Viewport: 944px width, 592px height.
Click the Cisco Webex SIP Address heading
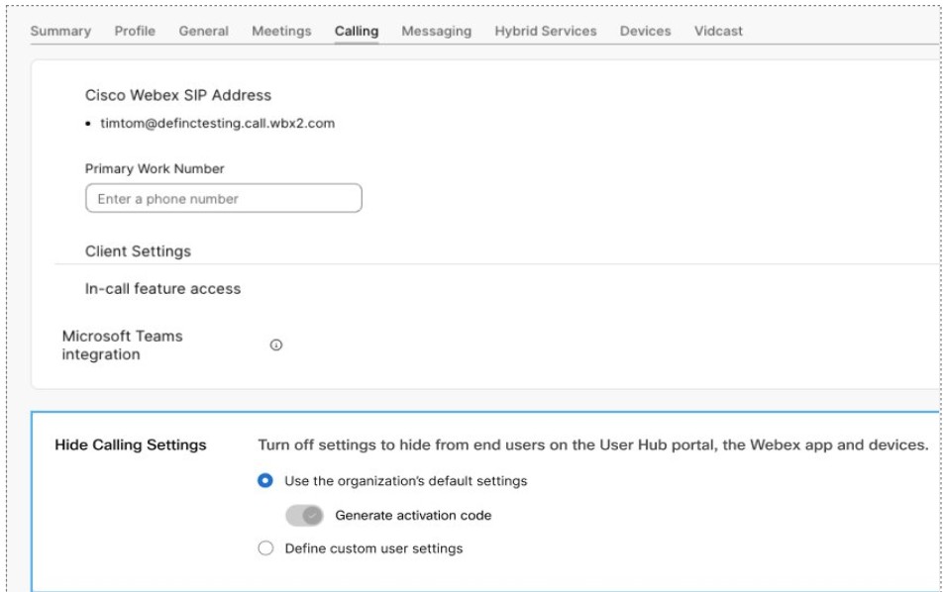[178, 95]
